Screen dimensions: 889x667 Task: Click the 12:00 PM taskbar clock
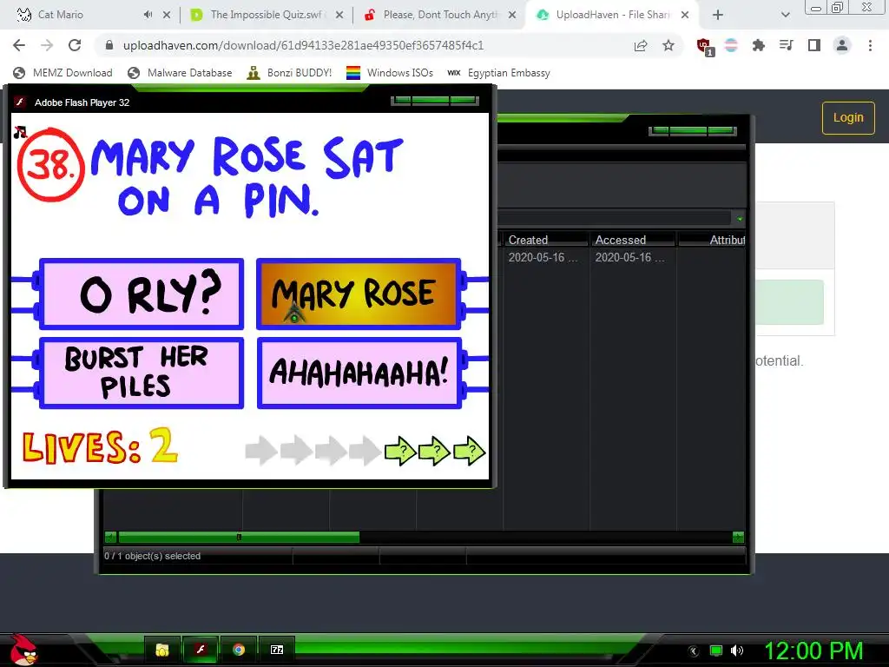coord(813,650)
